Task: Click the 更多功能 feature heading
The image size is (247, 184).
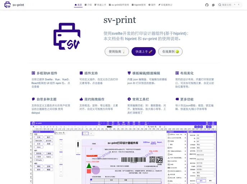Action: pyautogui.click(x=187, y=99)
